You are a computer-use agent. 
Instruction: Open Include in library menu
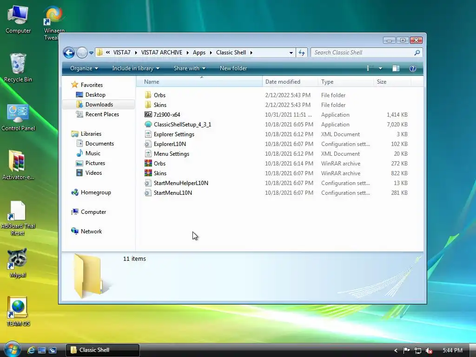pyautogui.click(x=136, y=68)
